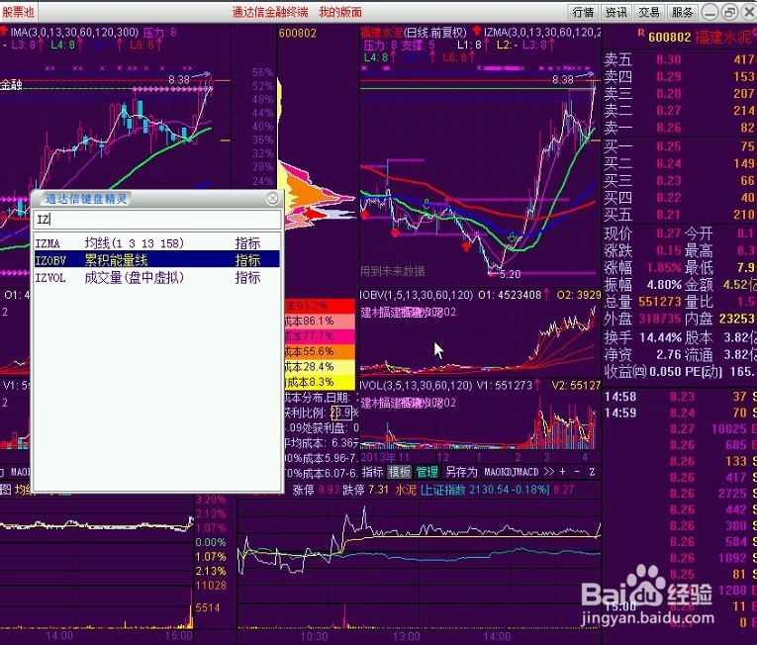This screenshot has height=645, width=757.
Task: Close the 通达信键盘精灵 dialog
Action: coord(273,199)
